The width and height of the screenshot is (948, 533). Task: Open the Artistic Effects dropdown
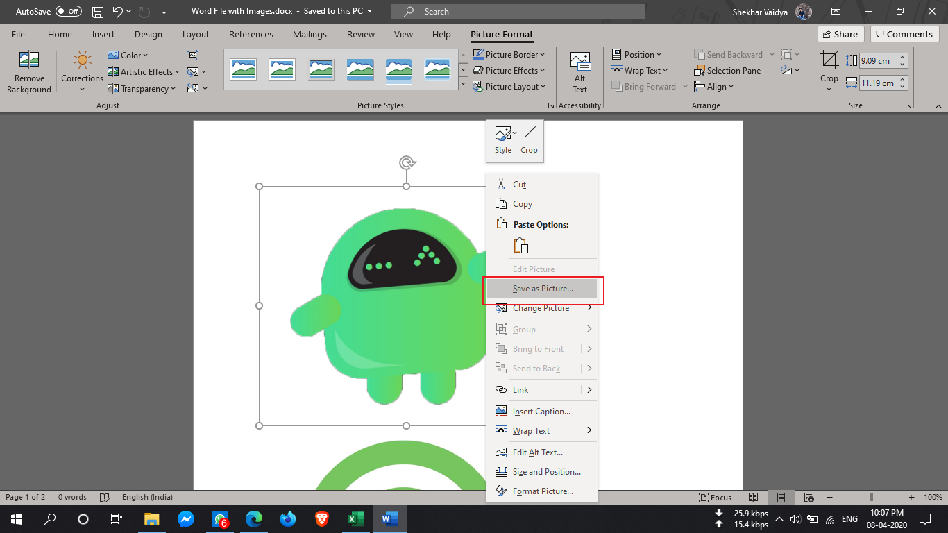pos(144,71)
